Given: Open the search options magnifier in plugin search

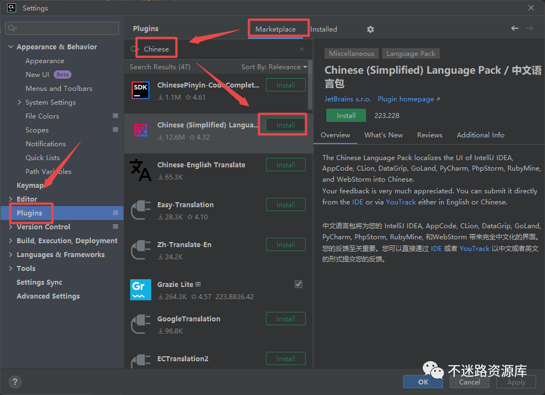Looking at the screenshot, I should tap(134, 49).
